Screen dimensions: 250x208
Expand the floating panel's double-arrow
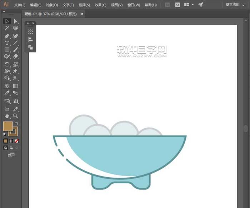coord(28,23)
